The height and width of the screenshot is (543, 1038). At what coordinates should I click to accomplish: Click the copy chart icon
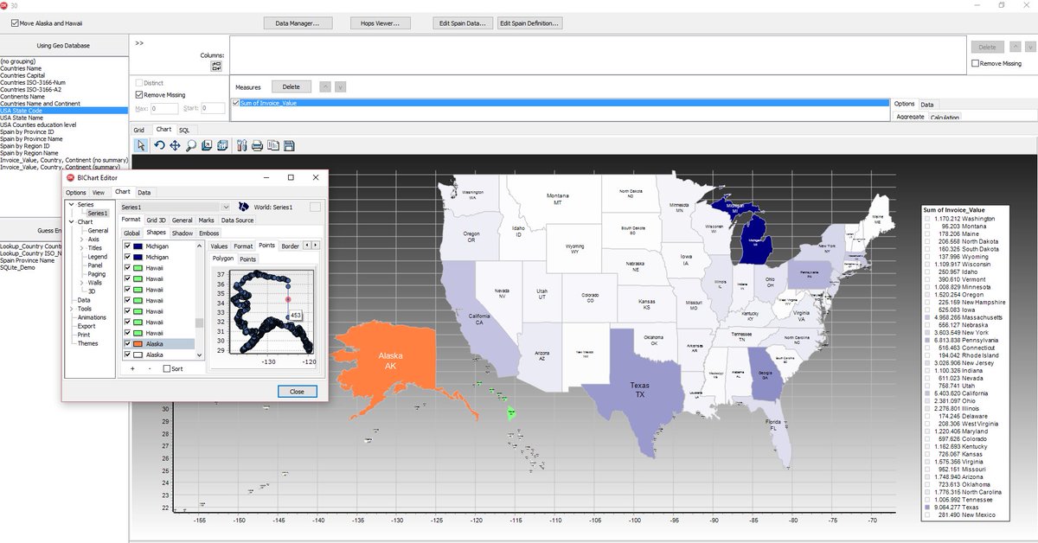pos(273,145)
